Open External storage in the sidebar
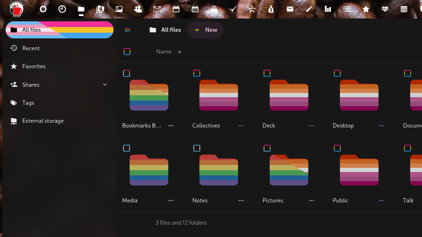Screen dimensions: 422x237 tap(59, 121)
